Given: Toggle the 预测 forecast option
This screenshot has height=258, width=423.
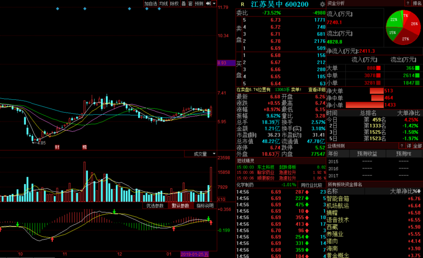Looking at the screenshot, I should [199, 4].
